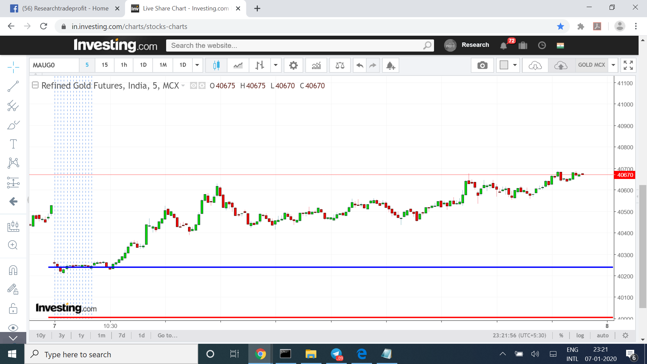The height and width of the screenshot is (364, 647).
Task: Load chart layout from cloud
Action: pos(535,65)
